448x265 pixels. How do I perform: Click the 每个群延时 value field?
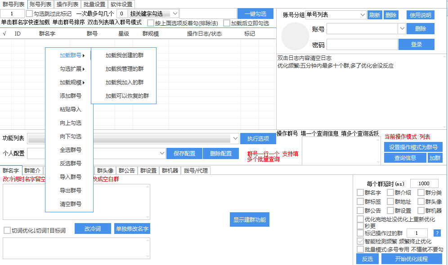pos(424,183)
